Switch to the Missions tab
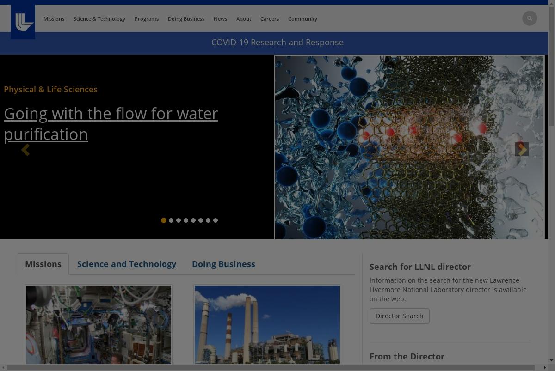 pos(43,264)
